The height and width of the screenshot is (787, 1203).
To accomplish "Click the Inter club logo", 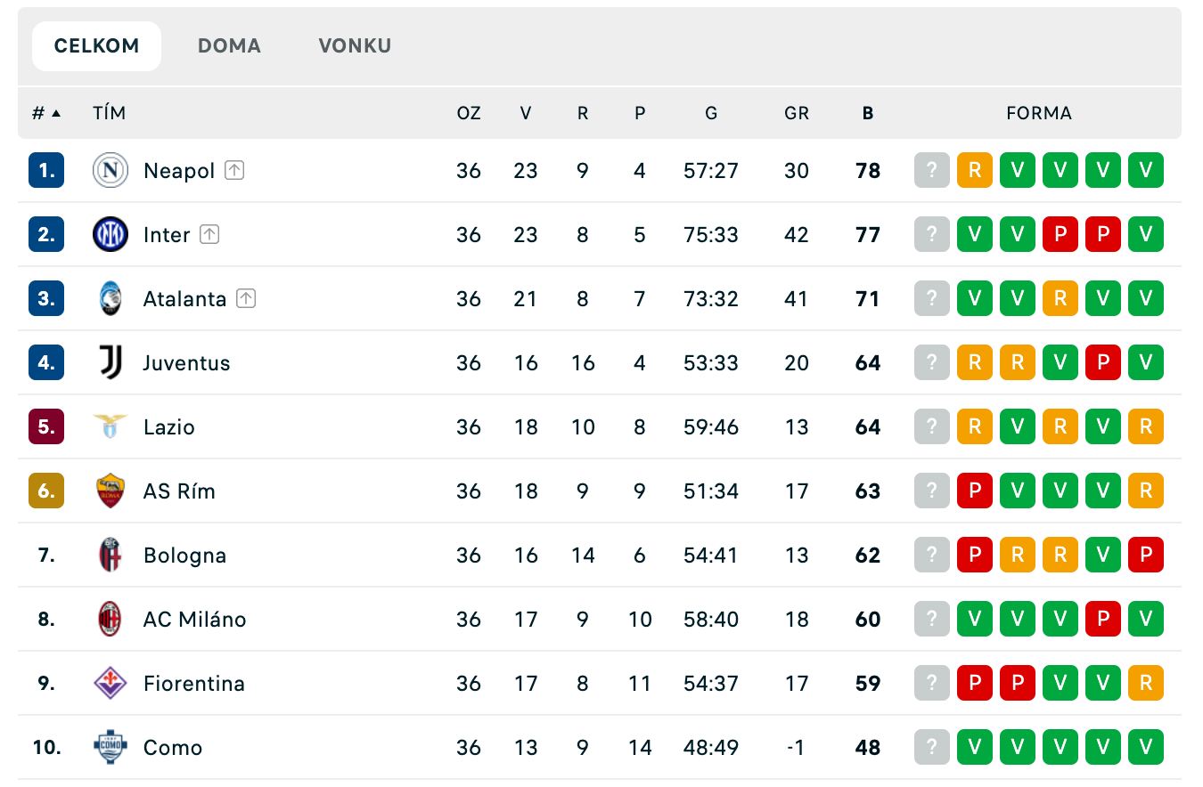I will click(x=110, y=235).
